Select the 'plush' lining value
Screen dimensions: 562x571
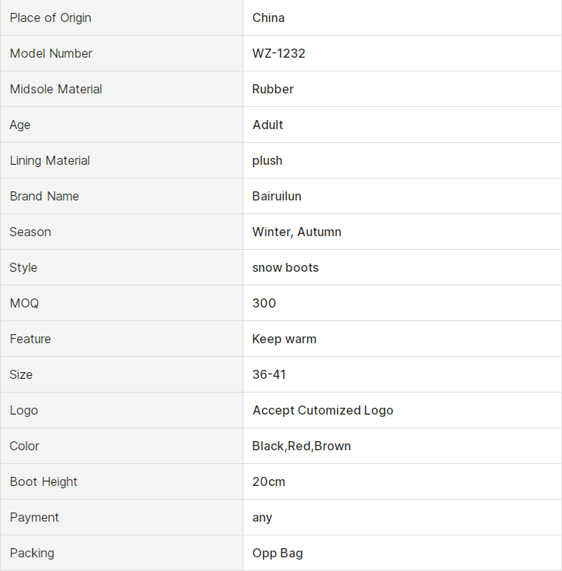(x=267, y=160)
